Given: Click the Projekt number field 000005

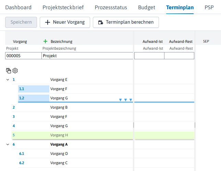Looking at the screenshot, I should pyautogui.click(x=23, y=56).
